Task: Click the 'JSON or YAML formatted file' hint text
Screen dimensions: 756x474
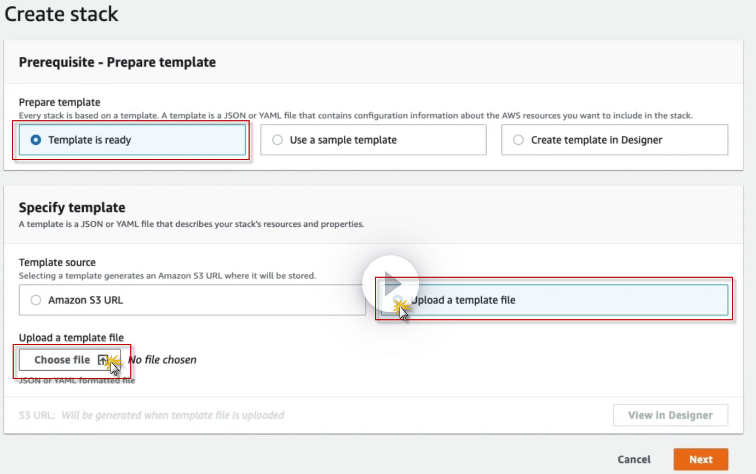Action: point(77,381)
